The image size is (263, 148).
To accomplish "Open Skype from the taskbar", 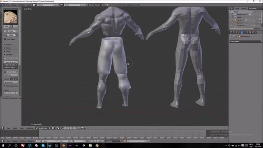I will click(x=43, y=146).
